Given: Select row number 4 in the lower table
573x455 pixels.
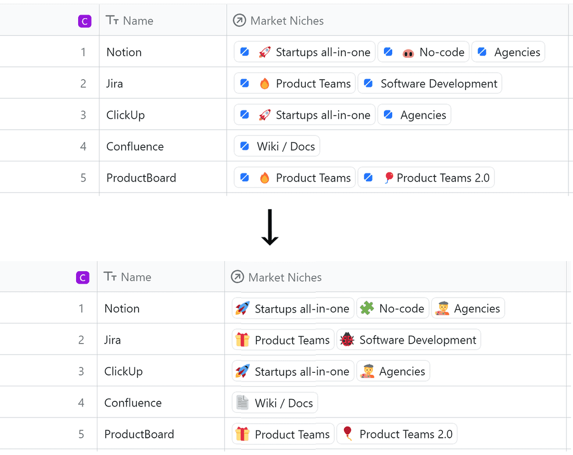Looking at the screenshot, I should [81, 403].
